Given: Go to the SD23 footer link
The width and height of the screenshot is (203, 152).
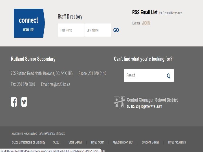Looking at the screenshot, I should click(56, 142).
